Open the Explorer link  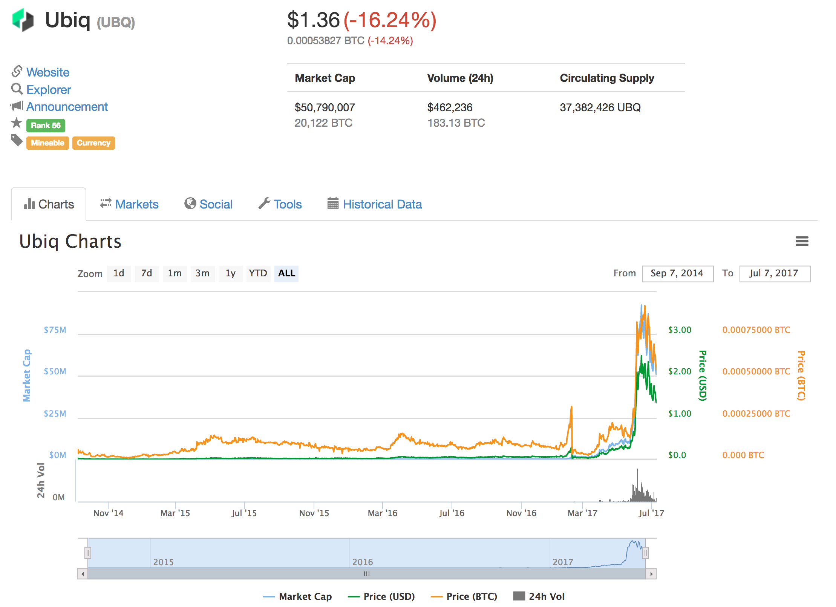[x=49, y=89]
